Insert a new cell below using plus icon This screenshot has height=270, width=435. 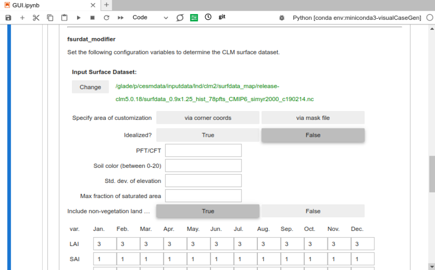point(22,17)
